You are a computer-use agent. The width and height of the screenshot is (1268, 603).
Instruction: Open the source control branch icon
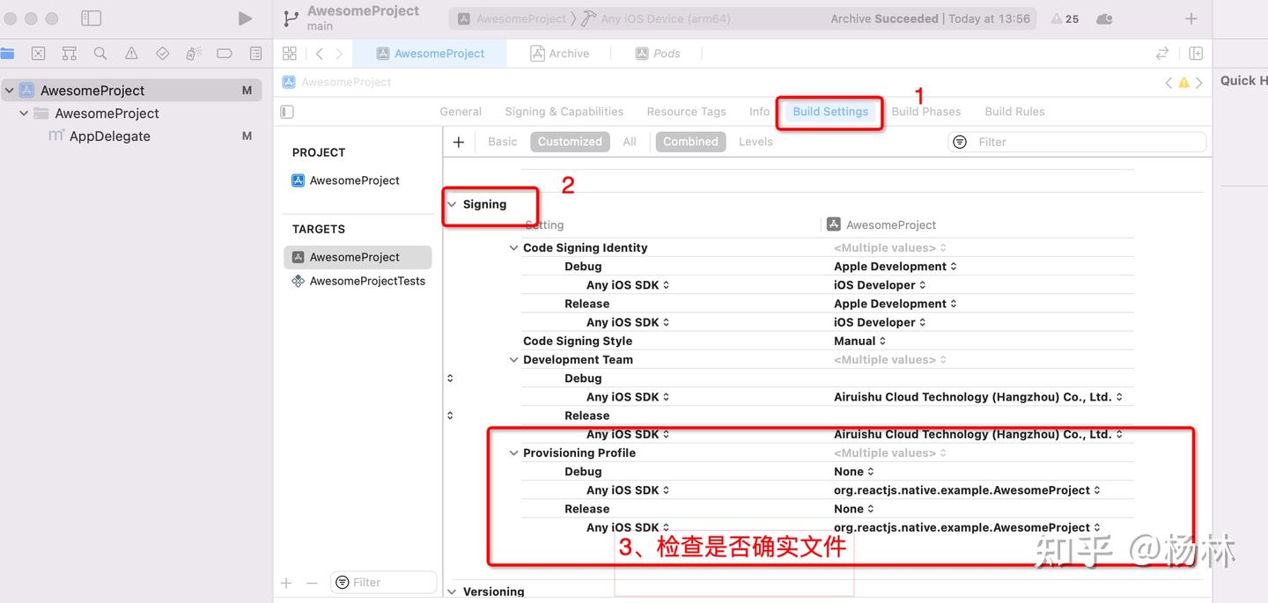point(291,18)
